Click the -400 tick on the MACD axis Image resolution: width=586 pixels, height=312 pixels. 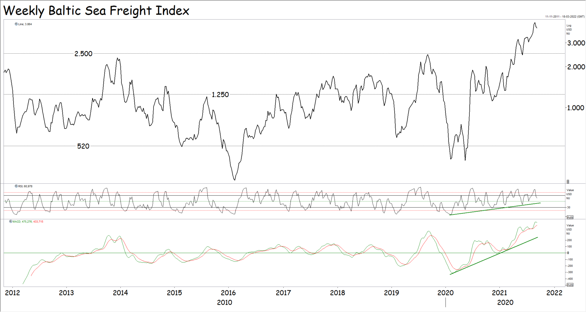pyautogui.click(x=570, y=279)
